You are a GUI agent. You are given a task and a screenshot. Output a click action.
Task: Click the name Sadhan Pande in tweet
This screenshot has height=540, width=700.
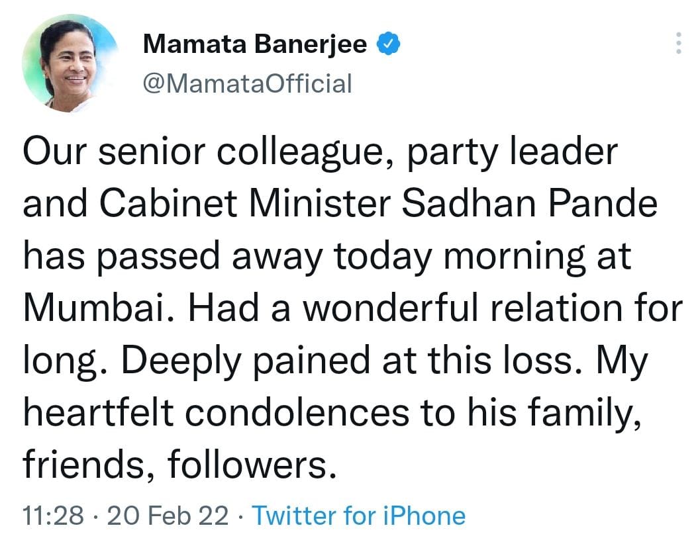click(x=529, y=204)
